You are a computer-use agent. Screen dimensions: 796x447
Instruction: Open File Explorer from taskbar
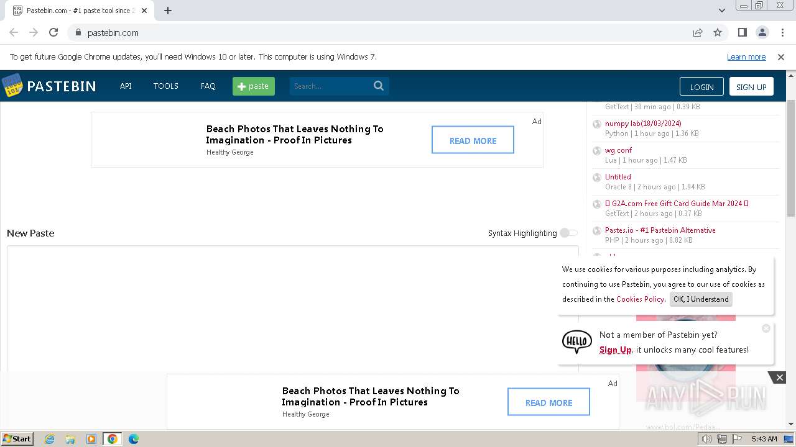(70, 439)
